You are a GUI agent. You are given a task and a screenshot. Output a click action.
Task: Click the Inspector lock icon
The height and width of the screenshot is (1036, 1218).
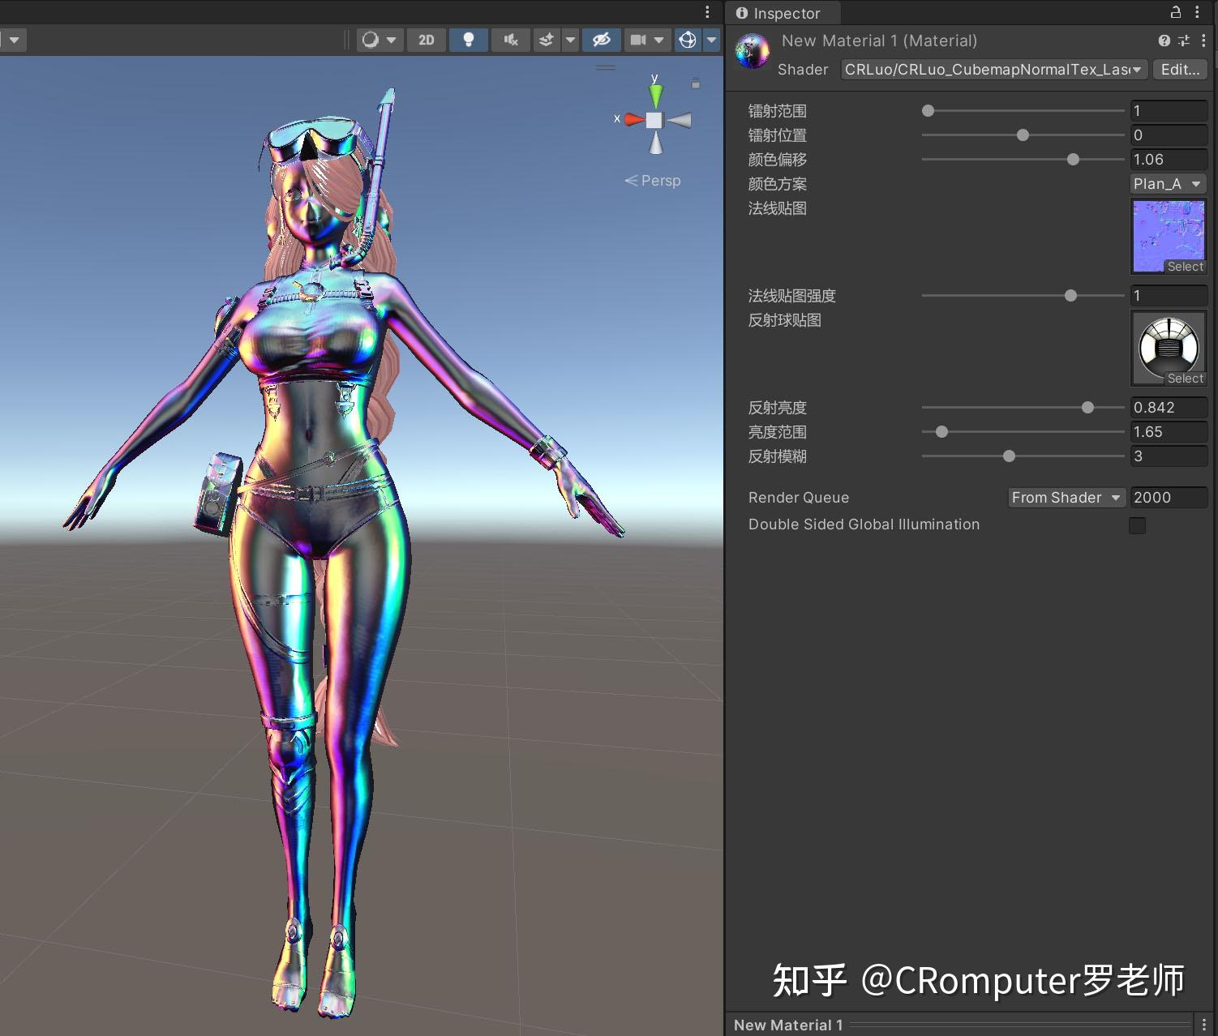1176,12
